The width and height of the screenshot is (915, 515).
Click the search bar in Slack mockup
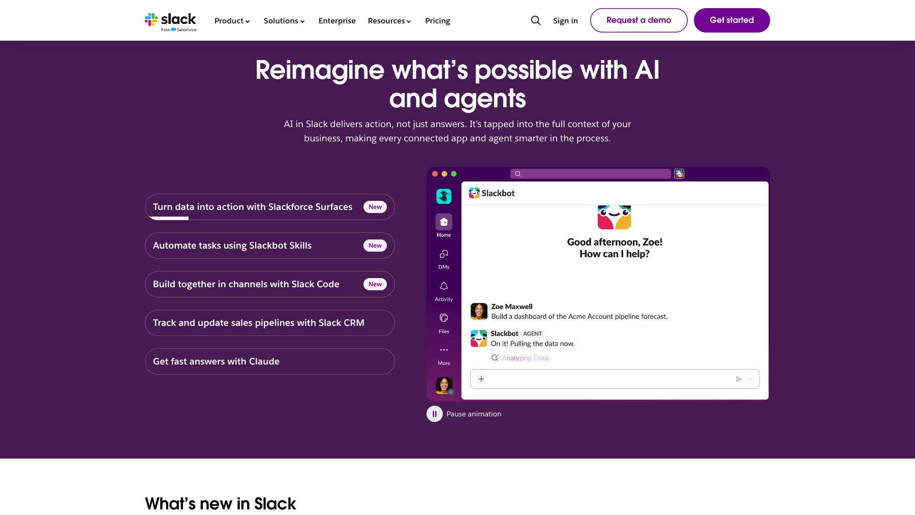point(591,174)
